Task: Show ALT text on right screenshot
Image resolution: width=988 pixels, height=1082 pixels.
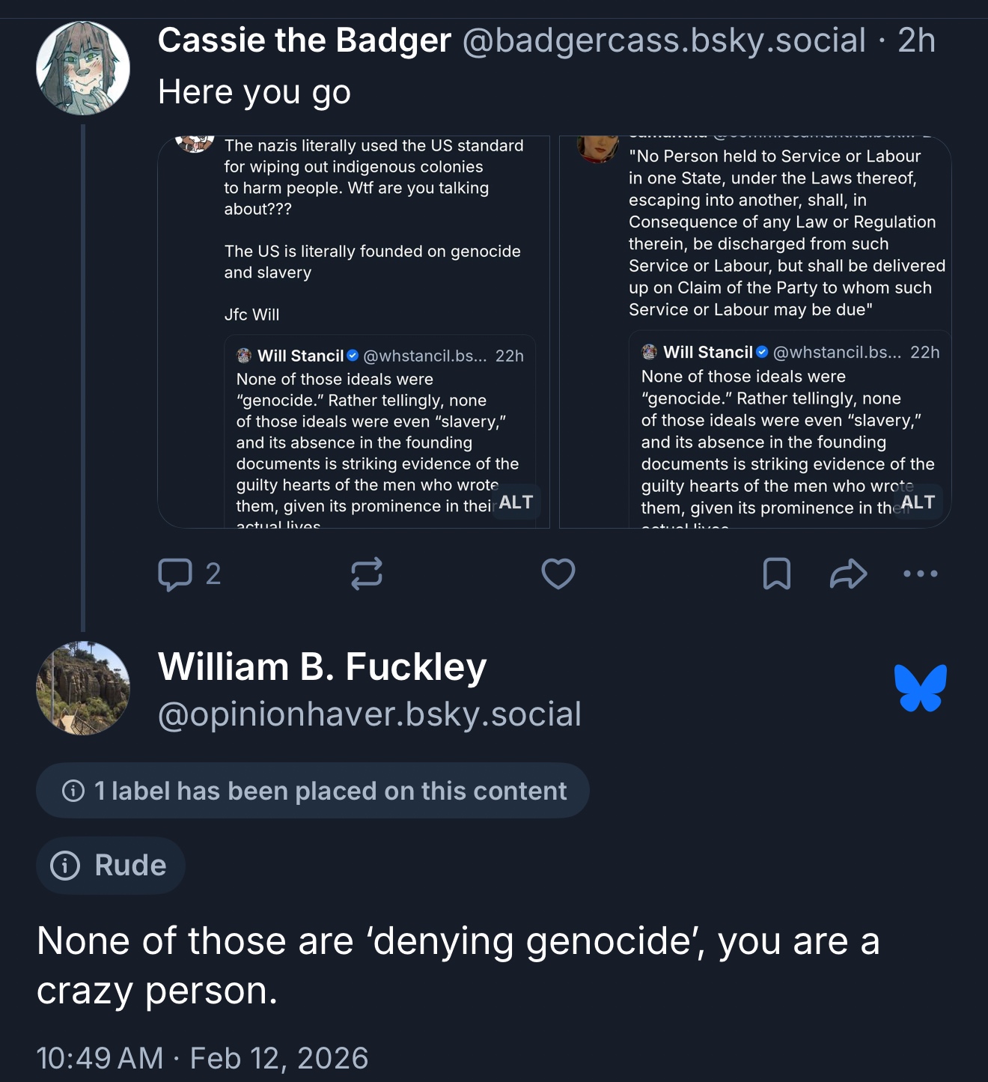Action: click(x=918, y=502)
